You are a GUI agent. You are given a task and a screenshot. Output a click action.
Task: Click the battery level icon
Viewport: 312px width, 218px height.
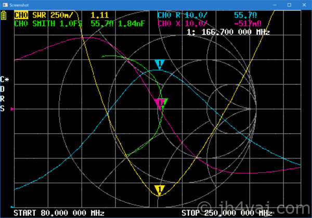(6, 16)
